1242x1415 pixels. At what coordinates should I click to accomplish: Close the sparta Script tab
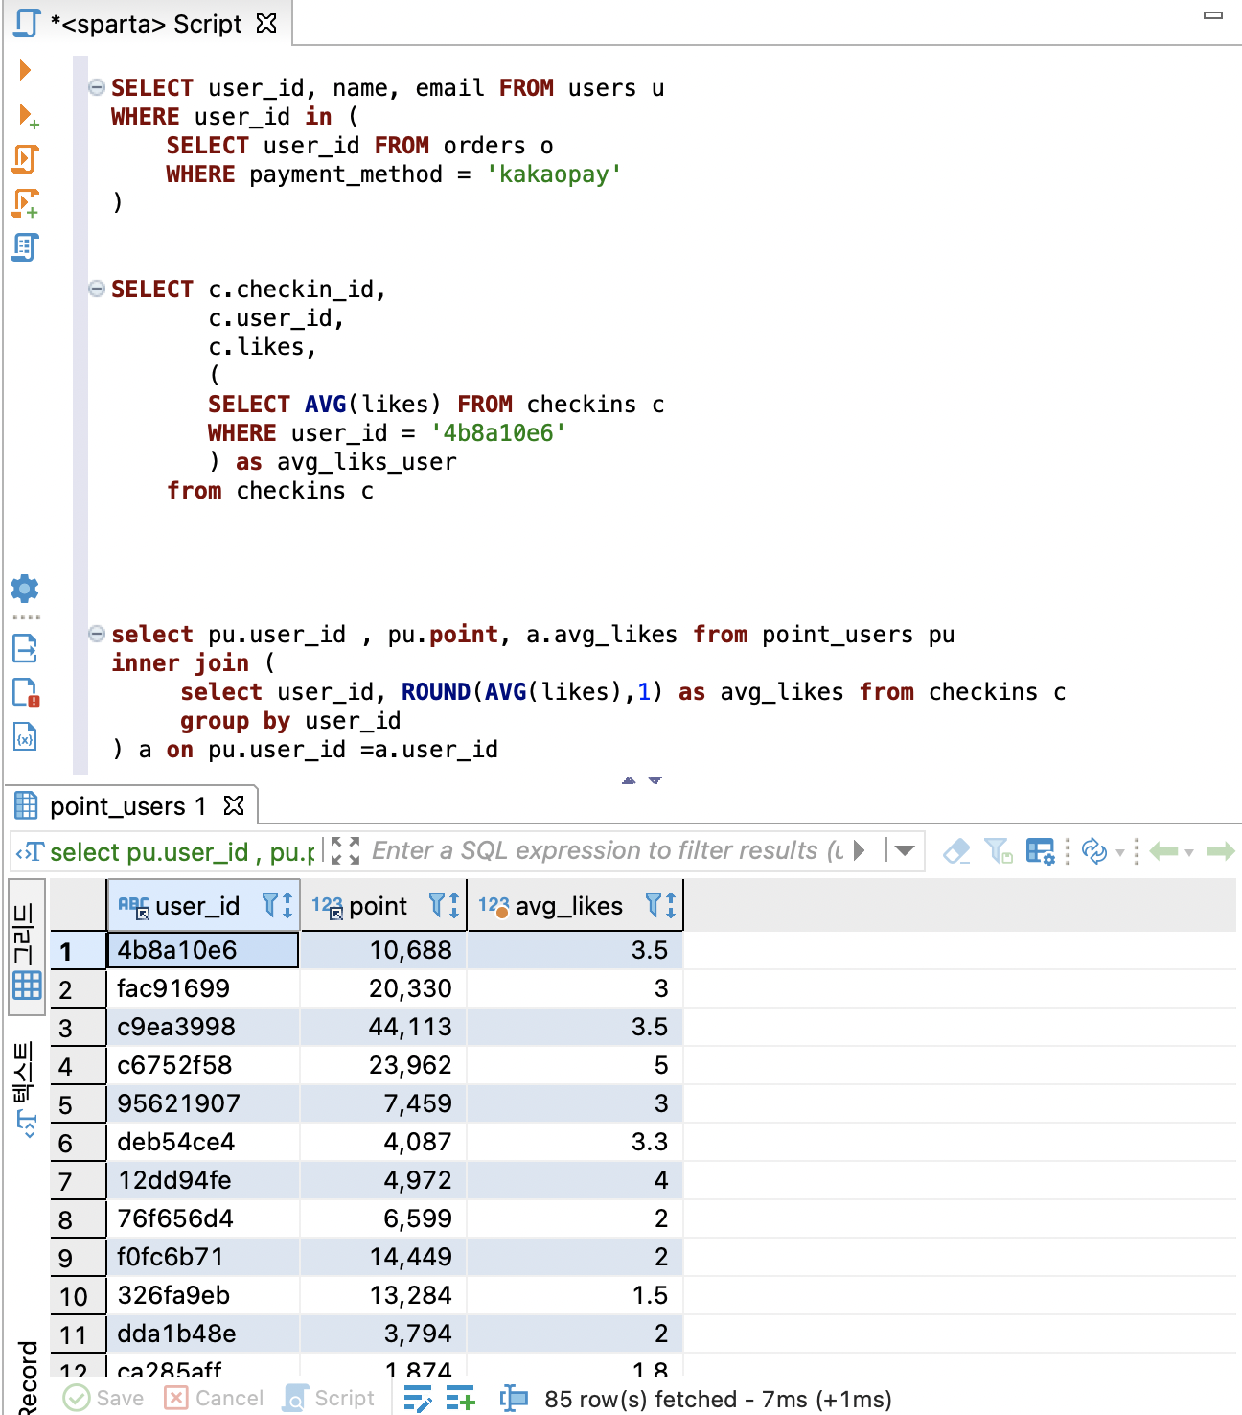[266, 23]
